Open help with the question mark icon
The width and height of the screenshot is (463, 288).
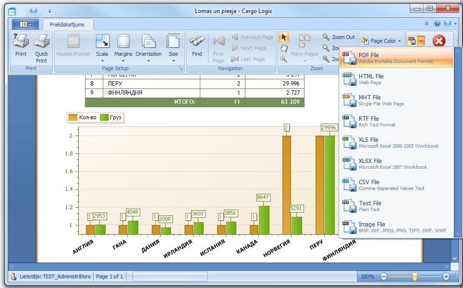pyautogui.click(x=437, y=24)
